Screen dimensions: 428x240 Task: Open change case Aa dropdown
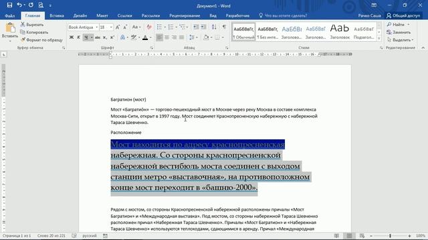136,27
